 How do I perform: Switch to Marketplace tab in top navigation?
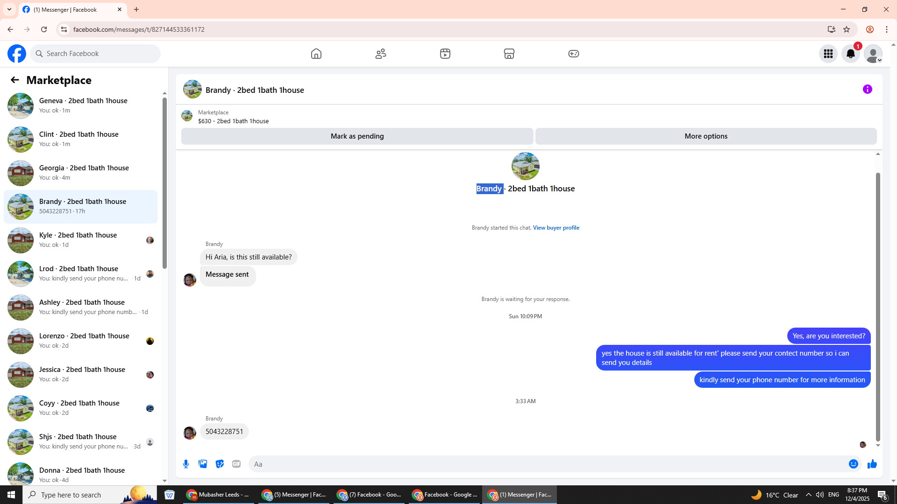click(x=509, y=54)
